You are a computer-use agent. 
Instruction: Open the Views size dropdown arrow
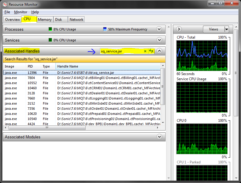coord(227,29)
